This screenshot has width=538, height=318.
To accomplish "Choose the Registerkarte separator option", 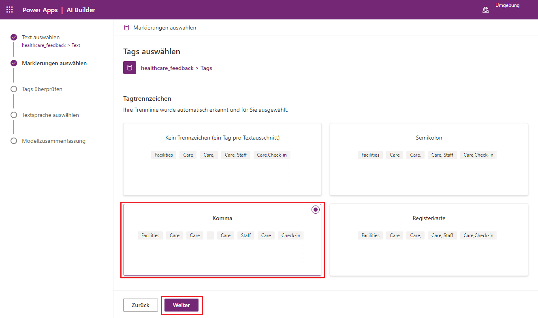I will tap(429, 240).
